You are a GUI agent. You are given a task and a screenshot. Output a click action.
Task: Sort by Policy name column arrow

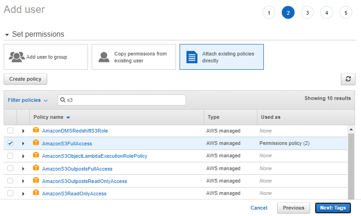(68, 117)
